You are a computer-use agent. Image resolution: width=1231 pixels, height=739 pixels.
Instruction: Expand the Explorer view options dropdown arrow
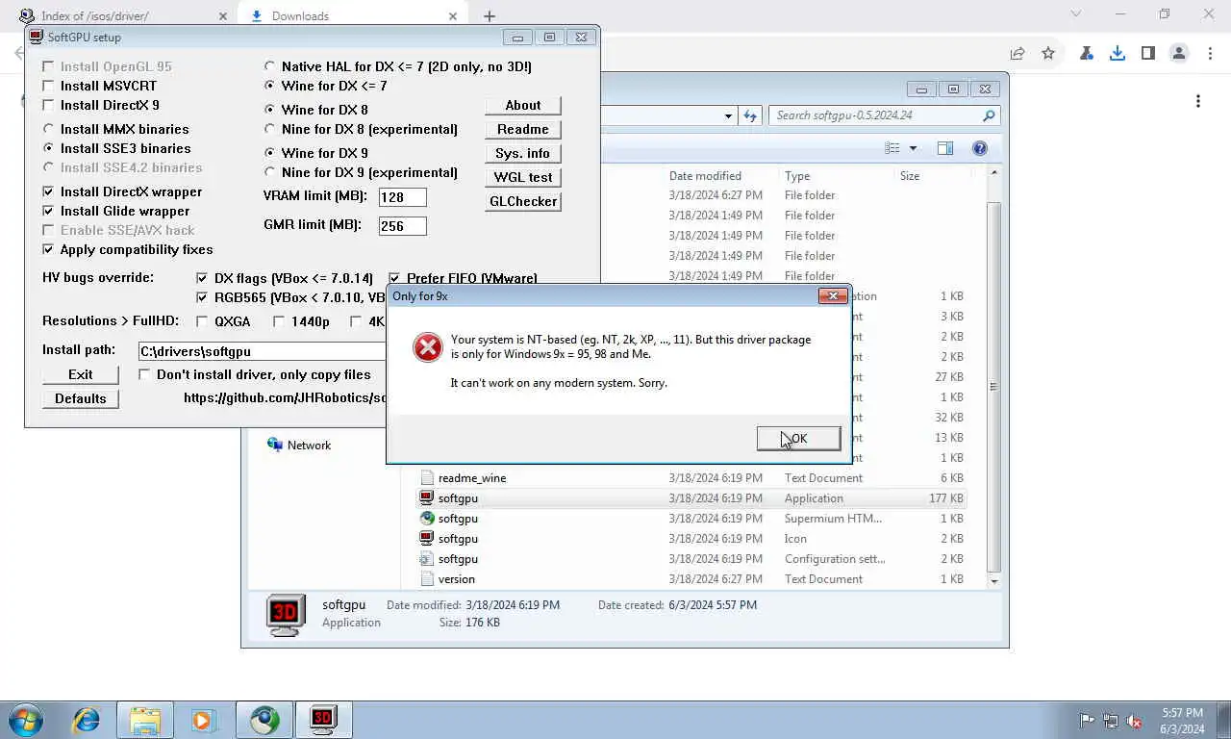913,148
